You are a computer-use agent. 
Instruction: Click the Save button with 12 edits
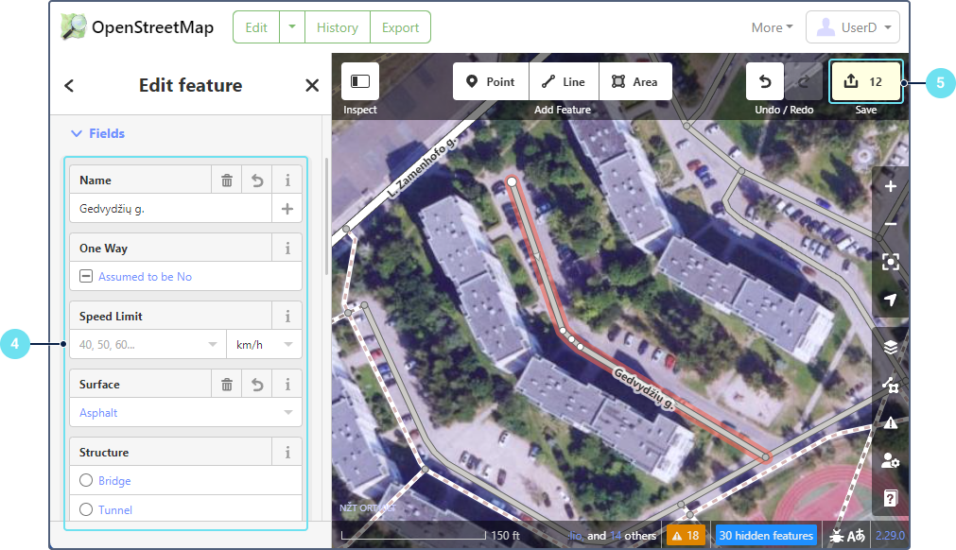click(x=865, y=81)
